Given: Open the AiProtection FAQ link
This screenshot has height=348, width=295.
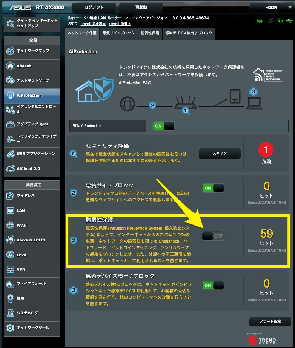Looking at the screenshot, I should click(135, 83).
